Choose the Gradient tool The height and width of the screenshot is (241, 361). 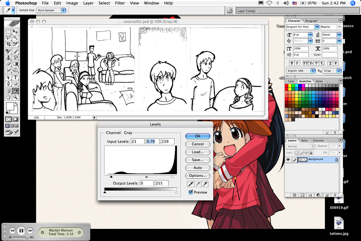coord(15,64)
